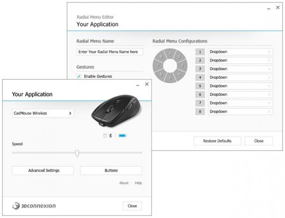Viewport: 285px width, 218px height.
Task: Open the Help link
Action: (138, 183)
